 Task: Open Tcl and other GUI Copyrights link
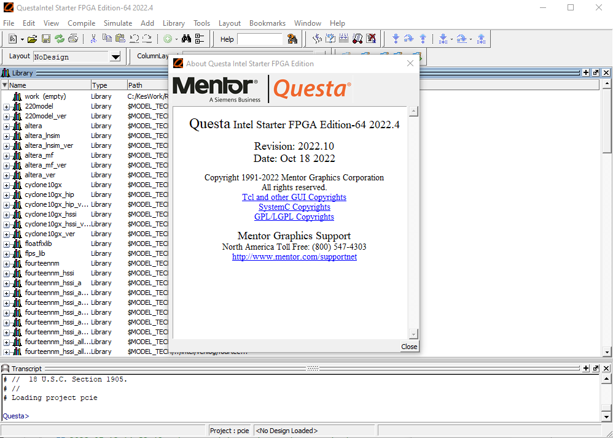click(x=294, y=197)
